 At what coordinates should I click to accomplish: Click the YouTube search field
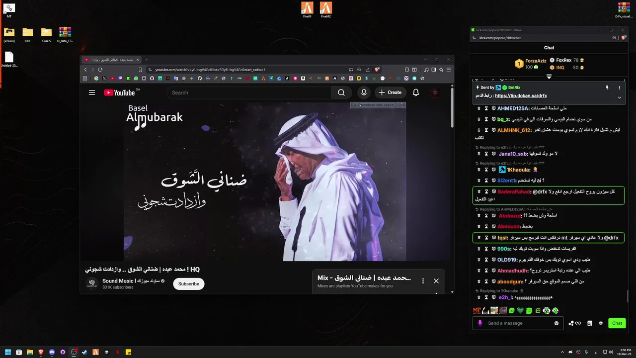click(249, 92)
